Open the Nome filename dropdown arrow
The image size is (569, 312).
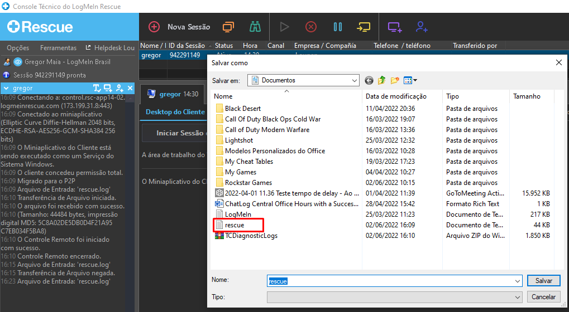tap(518, 281)
